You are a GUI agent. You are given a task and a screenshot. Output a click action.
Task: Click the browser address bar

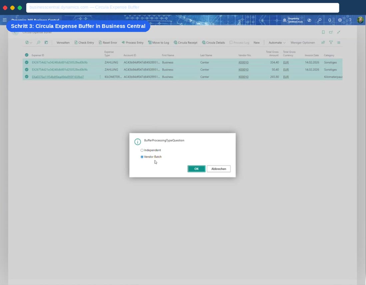click(183, 8)
